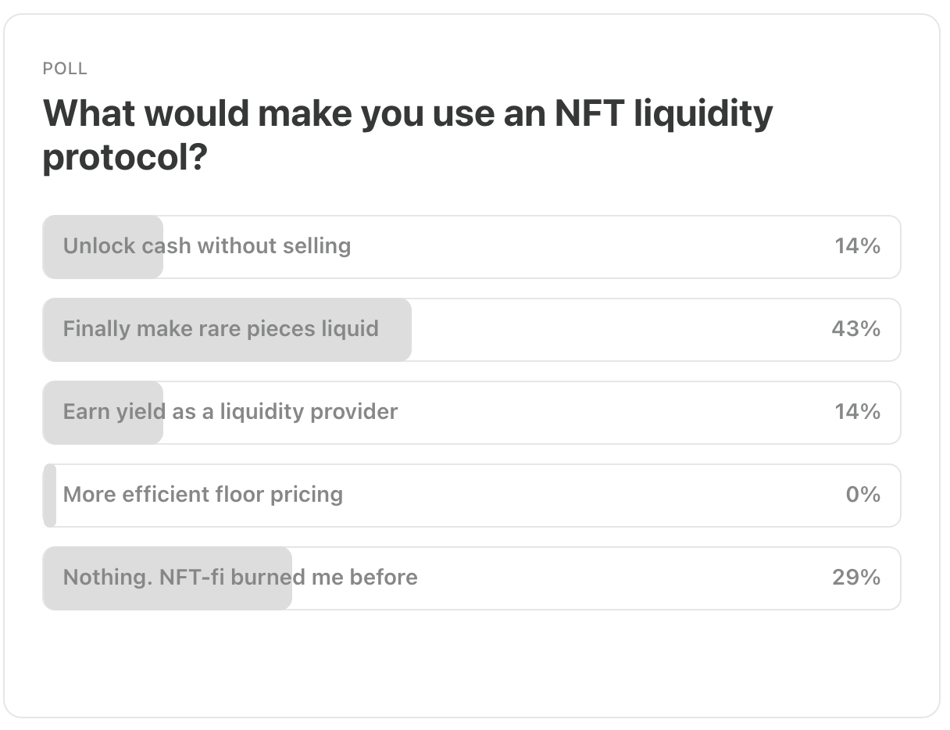Click the word 'protocol?' in the heading
This screenshot has width=950, height=730.
pyautogui.click(x=125, y=158)
